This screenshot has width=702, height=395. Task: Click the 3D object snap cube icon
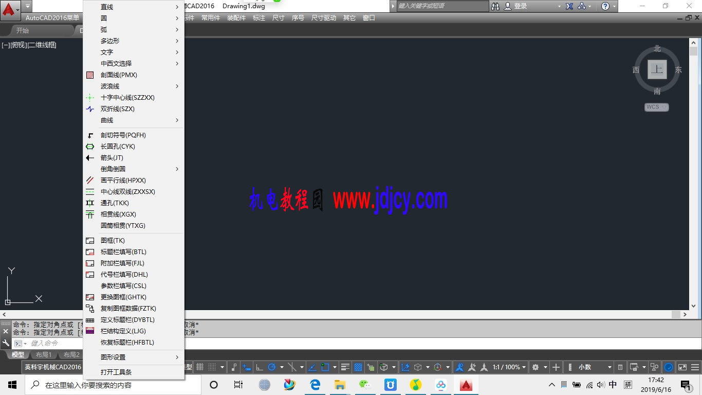pyautogui.click(x=383, y=367)
